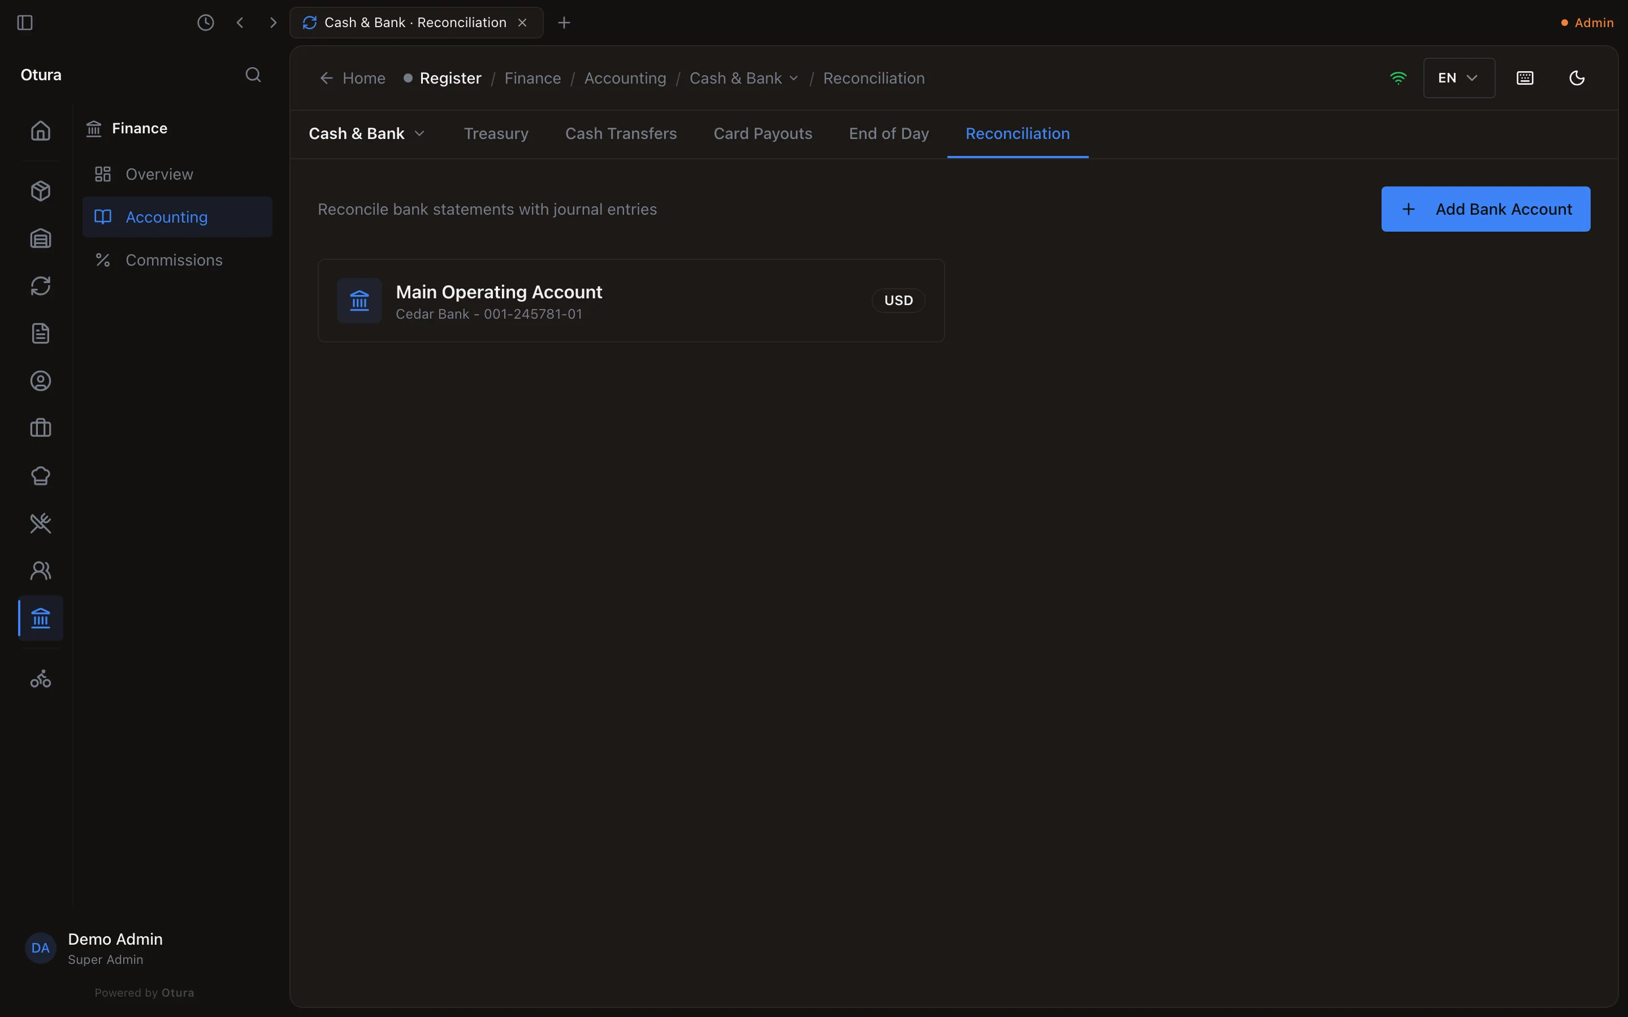1628x1017 pixels.
Task: Close the Cash & Bank Reconciliation tab
Action: tap(522, 23)
